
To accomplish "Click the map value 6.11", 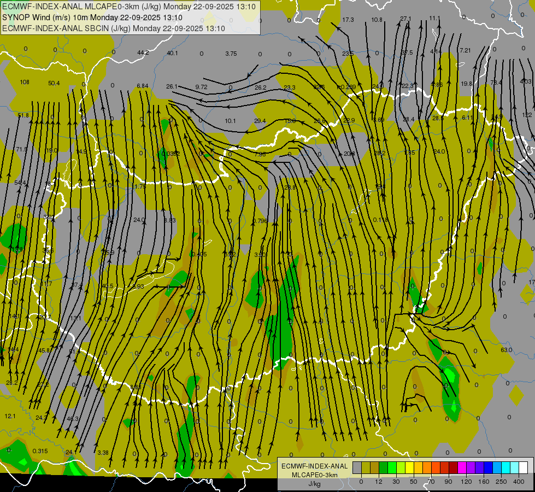I will click(x=467, y=118).
